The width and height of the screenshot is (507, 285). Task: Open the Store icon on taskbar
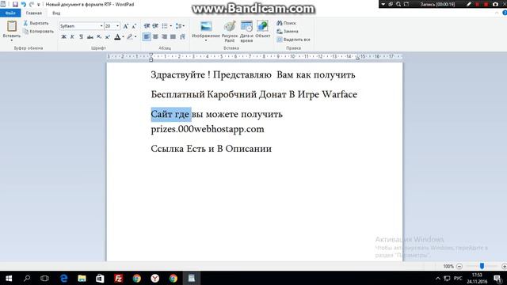coord(100,278)
